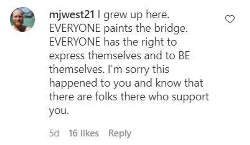
Task: Show who liked this comment
Action: [83, 133]
